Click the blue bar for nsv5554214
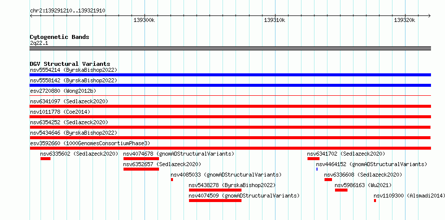This screenshot has width=445, height=220. pos(230,75)
